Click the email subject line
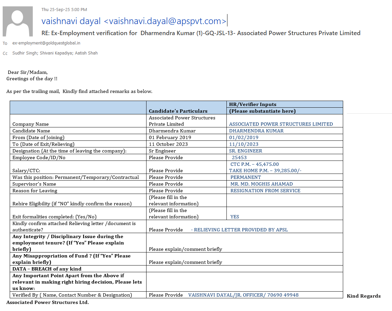The width and height of the screenshot is (392, 311). pyautogui.click(x=201, y=33)
